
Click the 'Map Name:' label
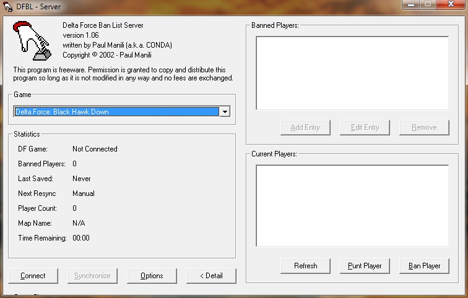point(35,223)
